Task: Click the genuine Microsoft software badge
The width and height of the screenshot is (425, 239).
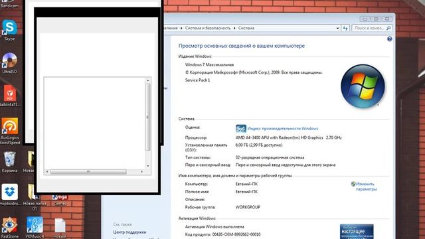Action: click(357, 232)
